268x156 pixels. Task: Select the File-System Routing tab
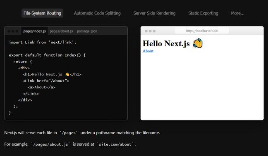42,13
